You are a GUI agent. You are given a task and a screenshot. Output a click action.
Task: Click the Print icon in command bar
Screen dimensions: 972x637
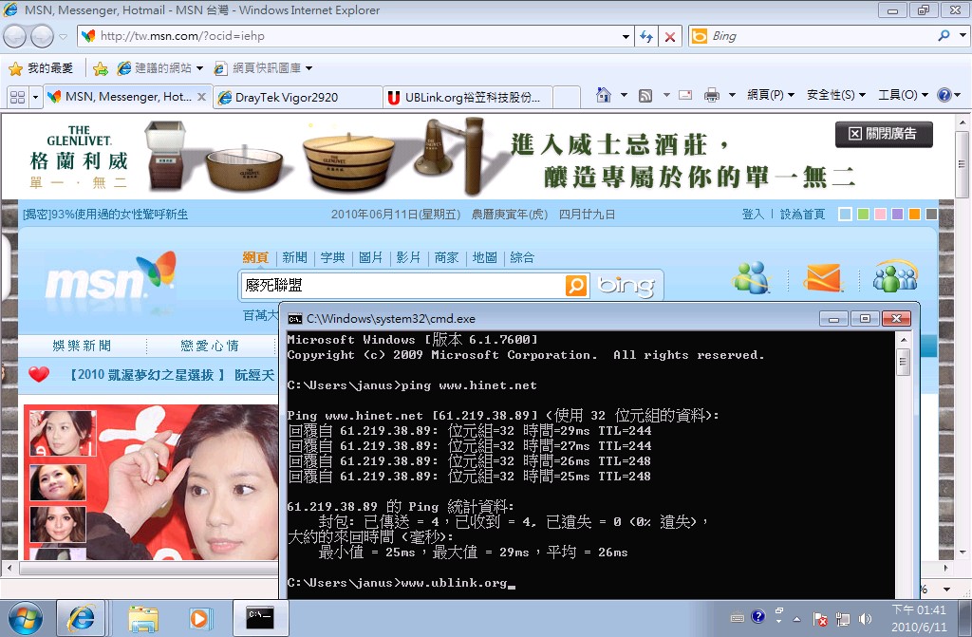point(712,95)
